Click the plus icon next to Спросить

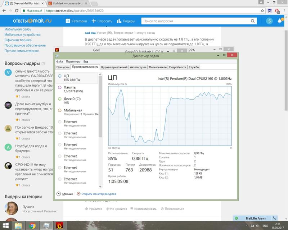tap(94, 21)
